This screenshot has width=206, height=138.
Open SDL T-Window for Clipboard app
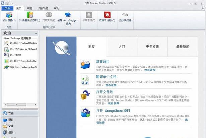pyautogui.click(x=20, y=49)
